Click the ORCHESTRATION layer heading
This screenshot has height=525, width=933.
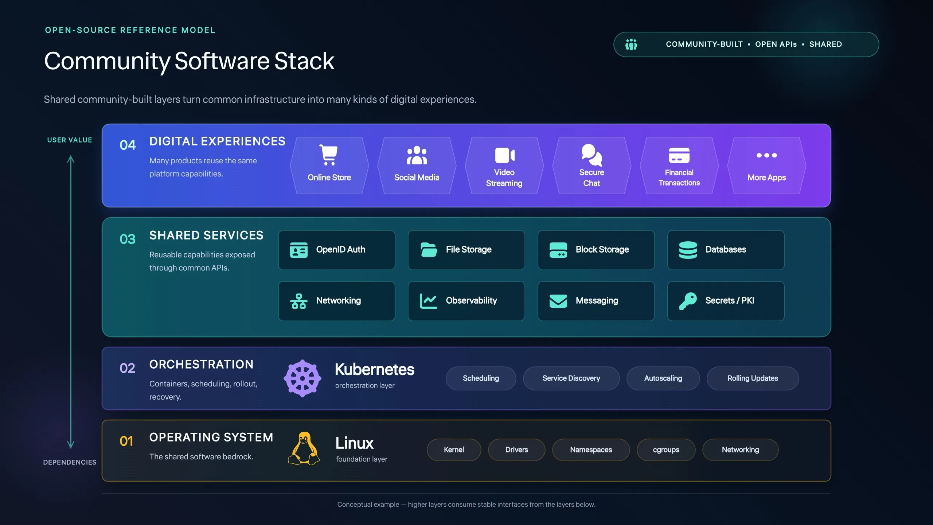click(x=201, y=365)
